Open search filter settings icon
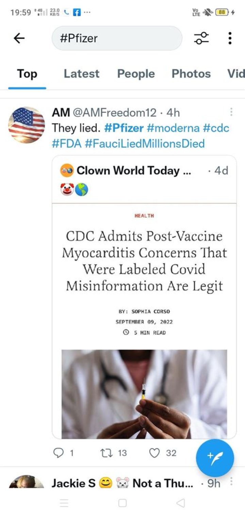 (x=201, y=38)
